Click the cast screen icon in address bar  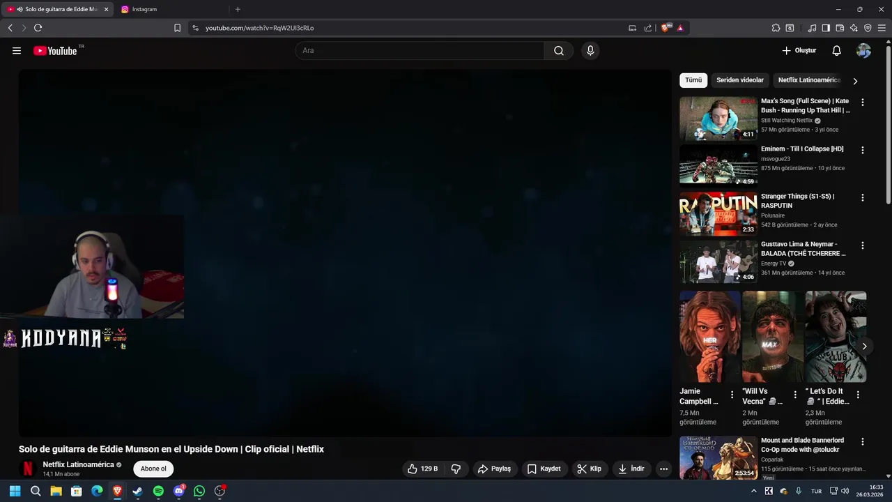[x=632, y=28]
